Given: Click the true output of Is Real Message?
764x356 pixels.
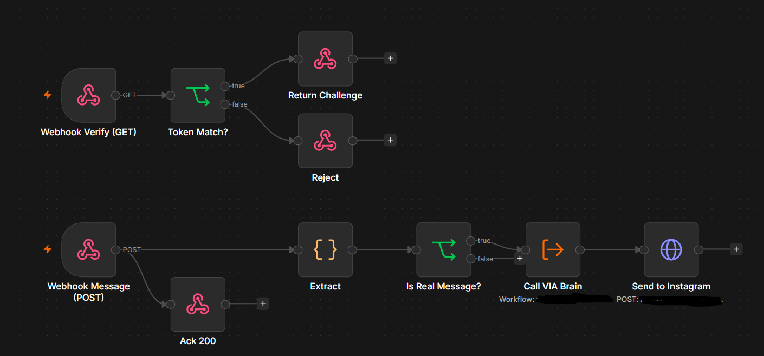Looking at the screenshot, I should tap(470, 240).
